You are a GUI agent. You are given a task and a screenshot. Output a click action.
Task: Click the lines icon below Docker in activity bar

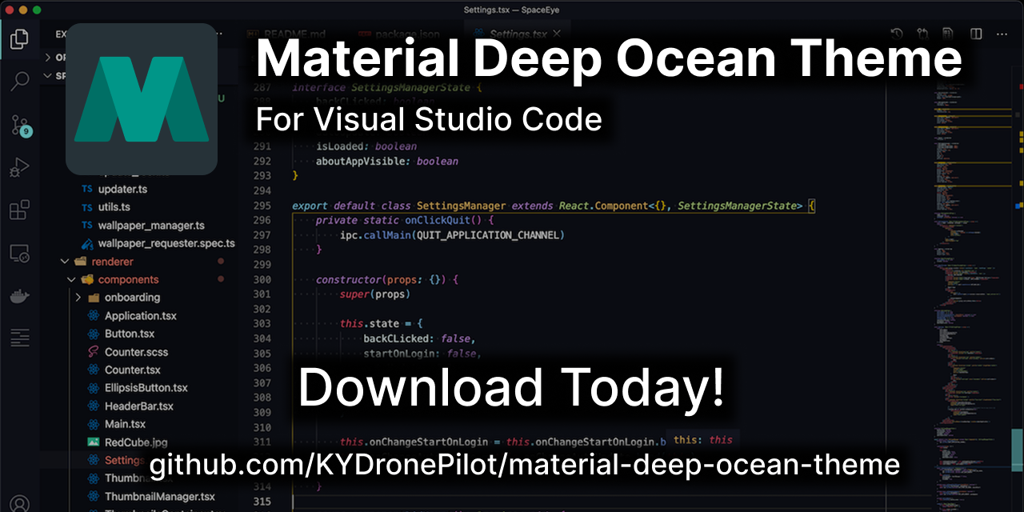point(20,338)
